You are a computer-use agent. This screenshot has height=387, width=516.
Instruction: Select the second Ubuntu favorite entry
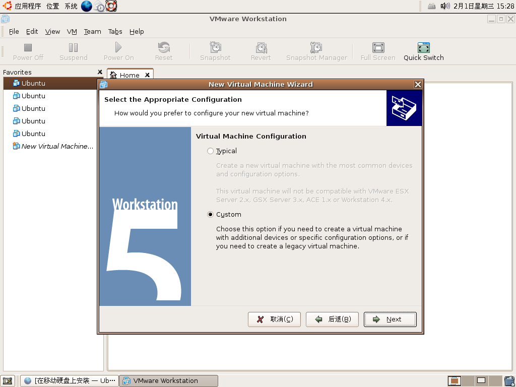point(53,96)
